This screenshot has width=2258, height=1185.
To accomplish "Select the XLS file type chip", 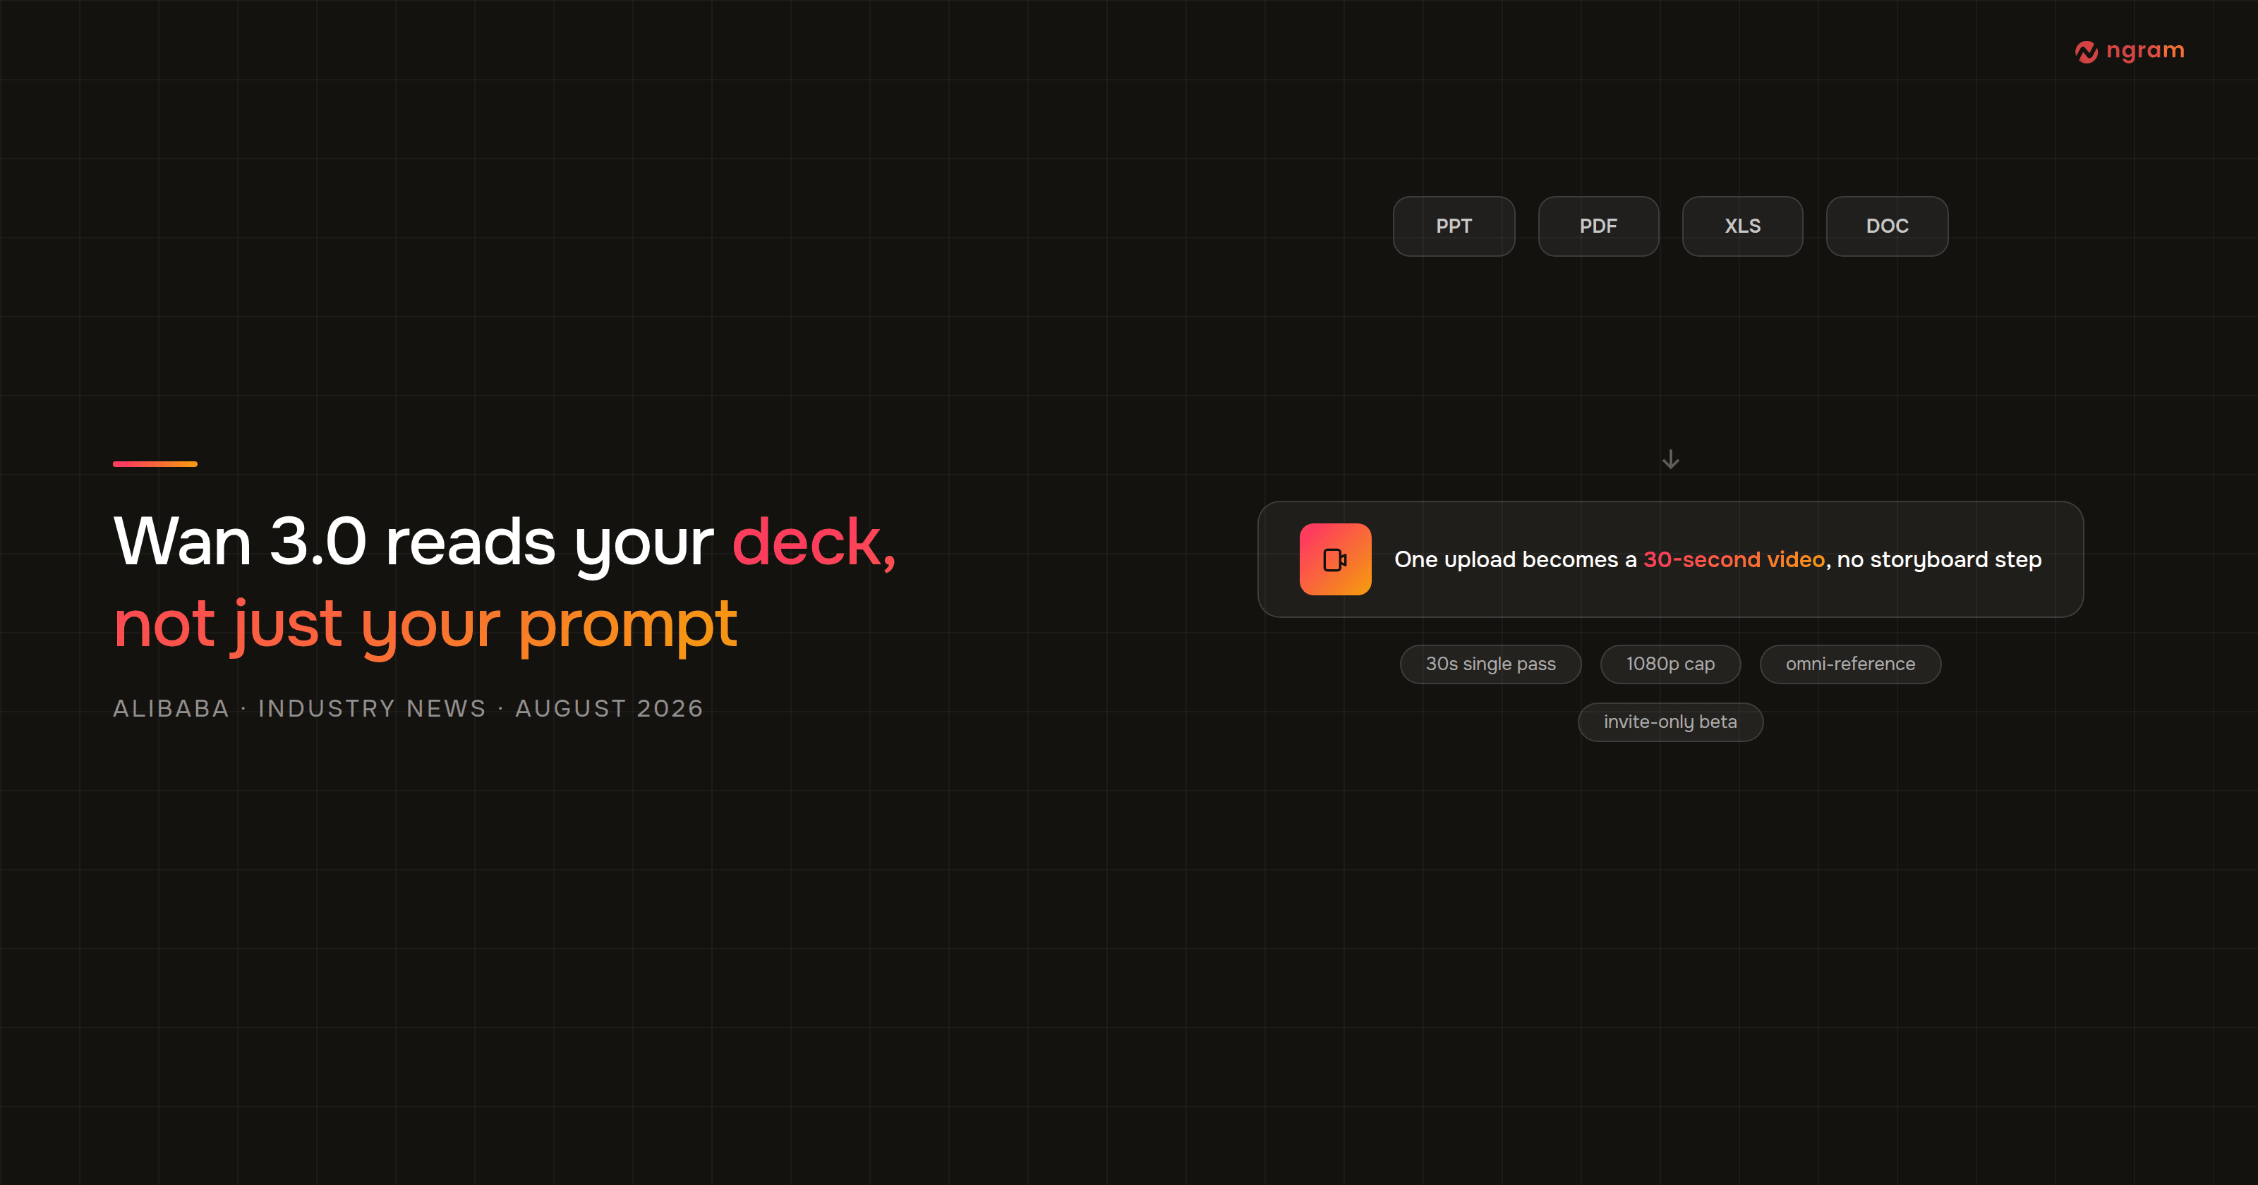I will (x=1741, y=226).
